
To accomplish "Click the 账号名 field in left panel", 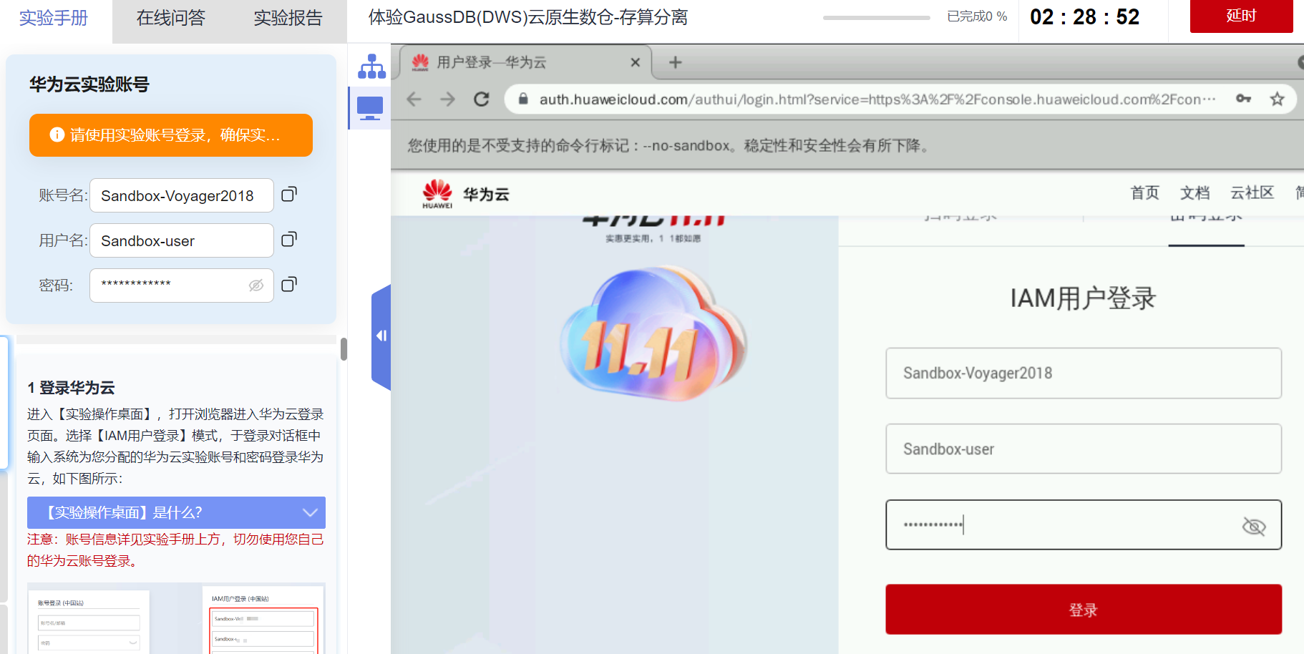I will (182, 195).
